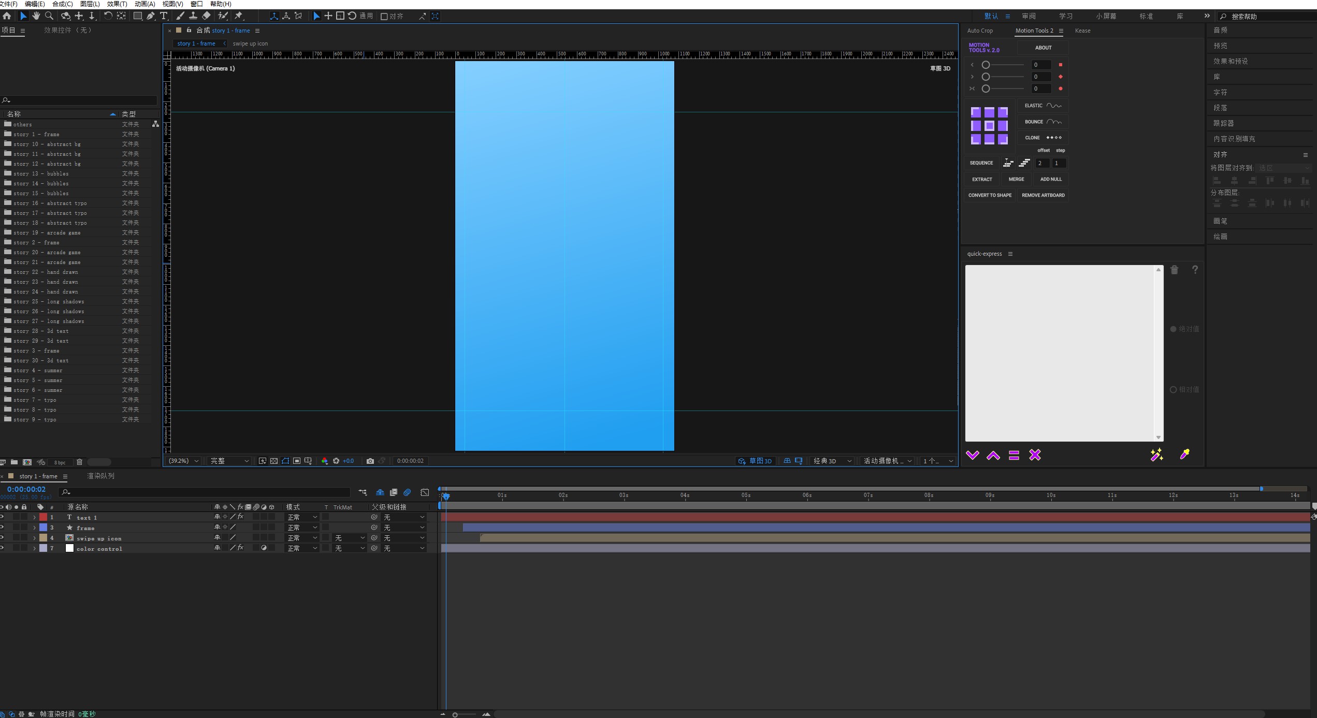Open the 活动摄像机 view dropdown
This screenshot has height=718, width=1317.
coord(888,461)
